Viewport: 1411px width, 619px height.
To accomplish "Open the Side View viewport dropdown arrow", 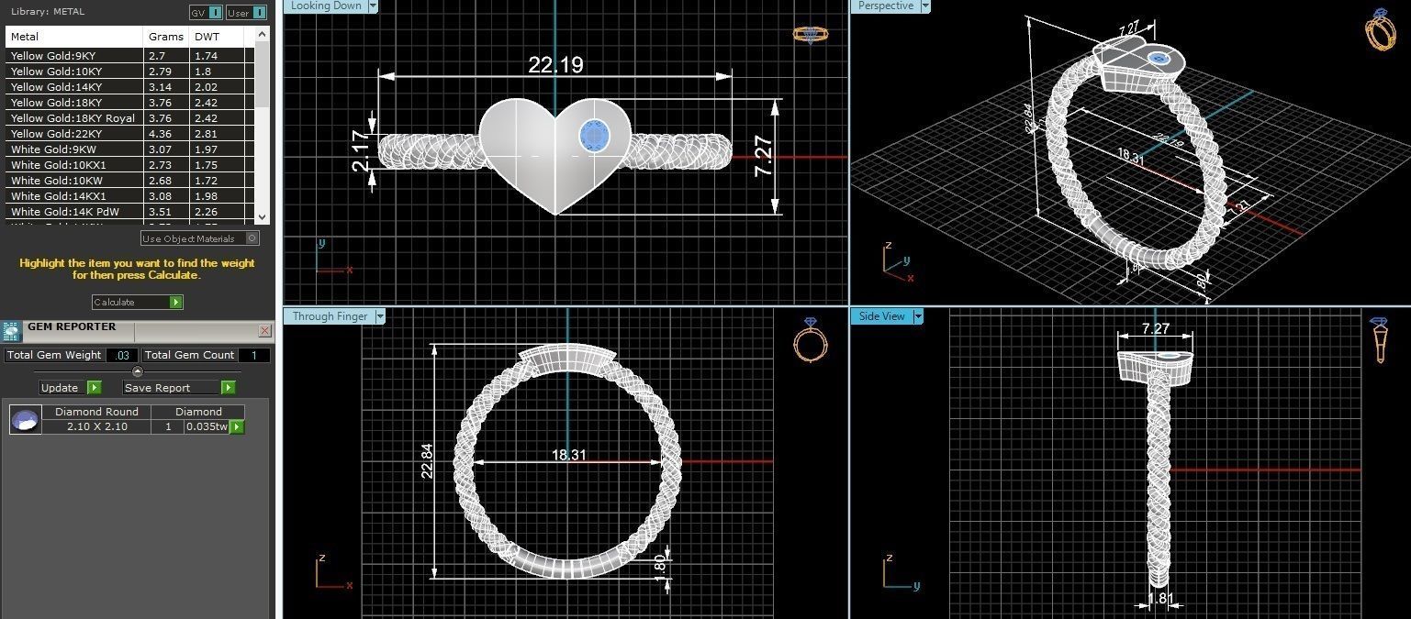I will point(918,316).
